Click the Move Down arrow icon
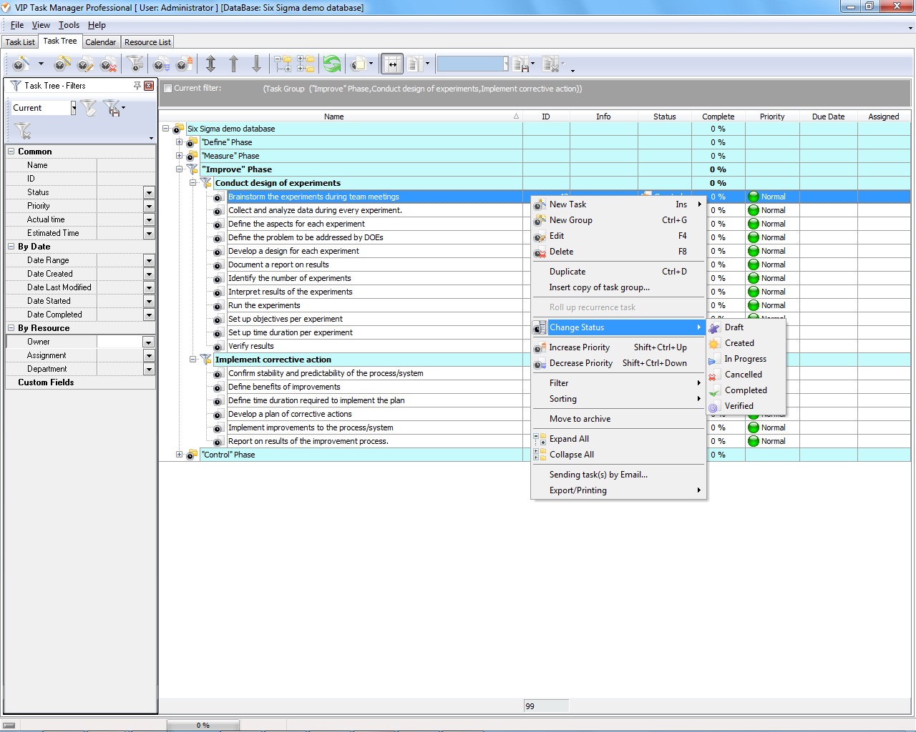The image size is (916, 732). tap(256, 64)
